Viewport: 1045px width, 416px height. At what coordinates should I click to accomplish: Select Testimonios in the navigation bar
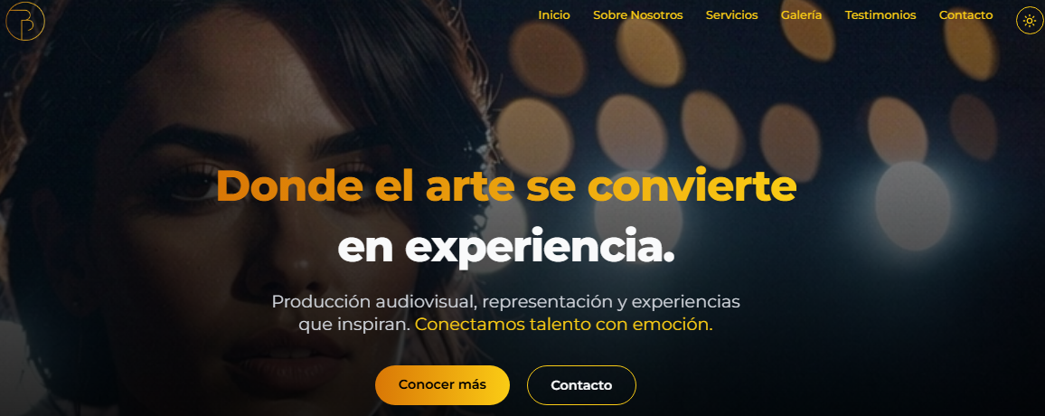(x=880, y=15)
